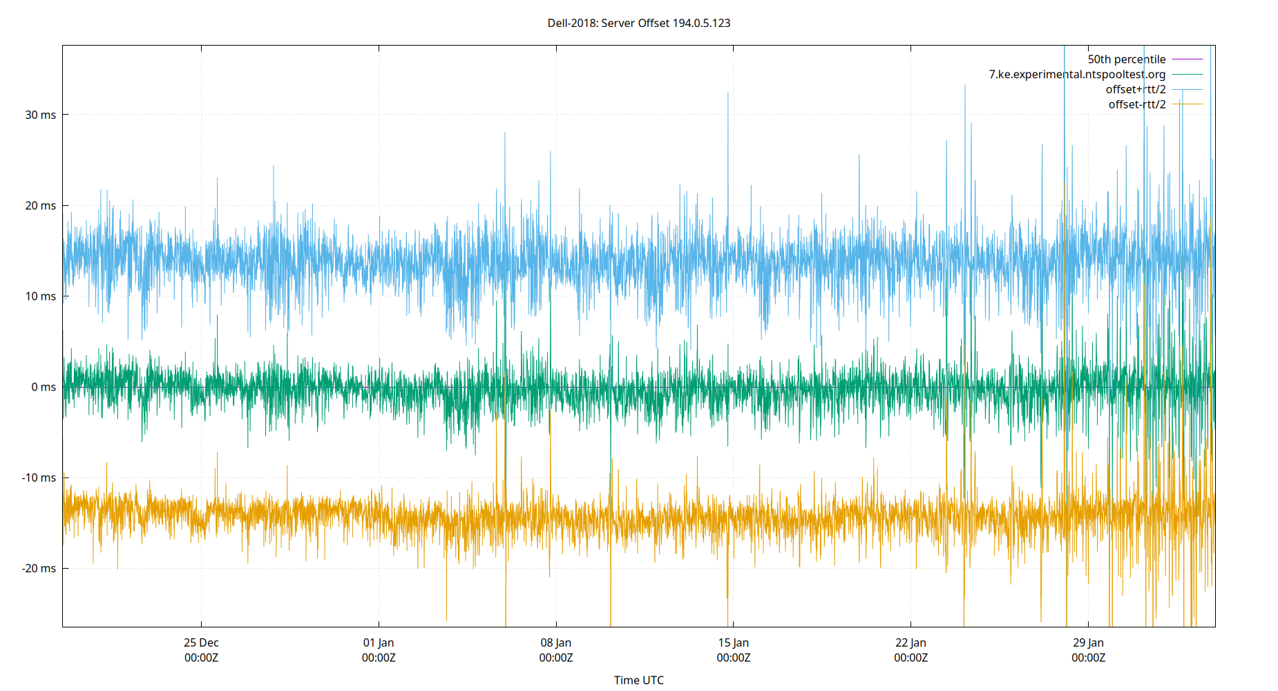
Task: Select the chart title Dell-2018 Server Offset
Action: pyautogui.click(x=639, y=23)
